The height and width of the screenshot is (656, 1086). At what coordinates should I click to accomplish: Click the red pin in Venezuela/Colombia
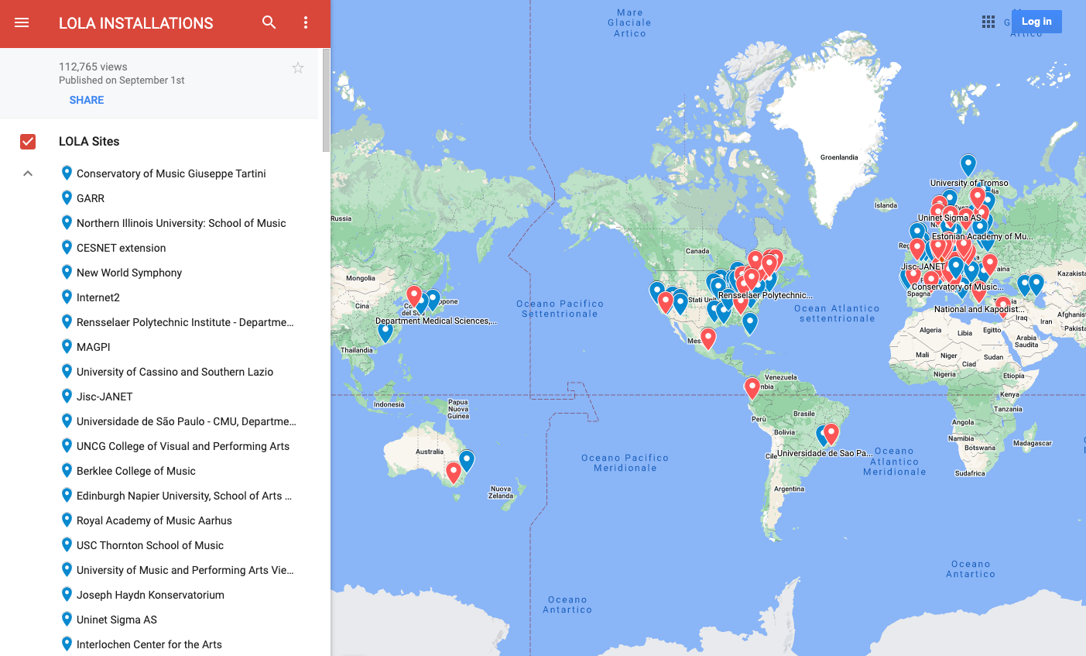coord(752,387)
